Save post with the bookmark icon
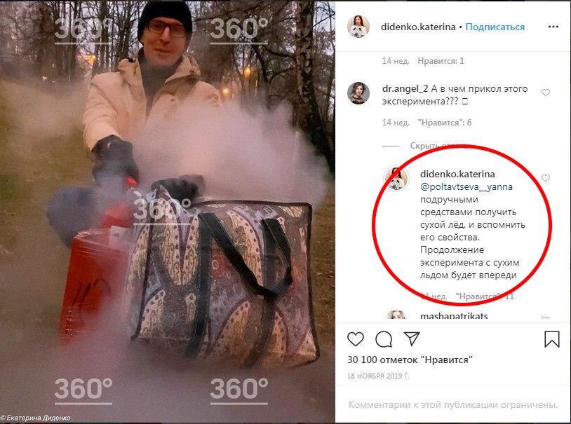Screen dimensions: 571x424 click(551, 338)
